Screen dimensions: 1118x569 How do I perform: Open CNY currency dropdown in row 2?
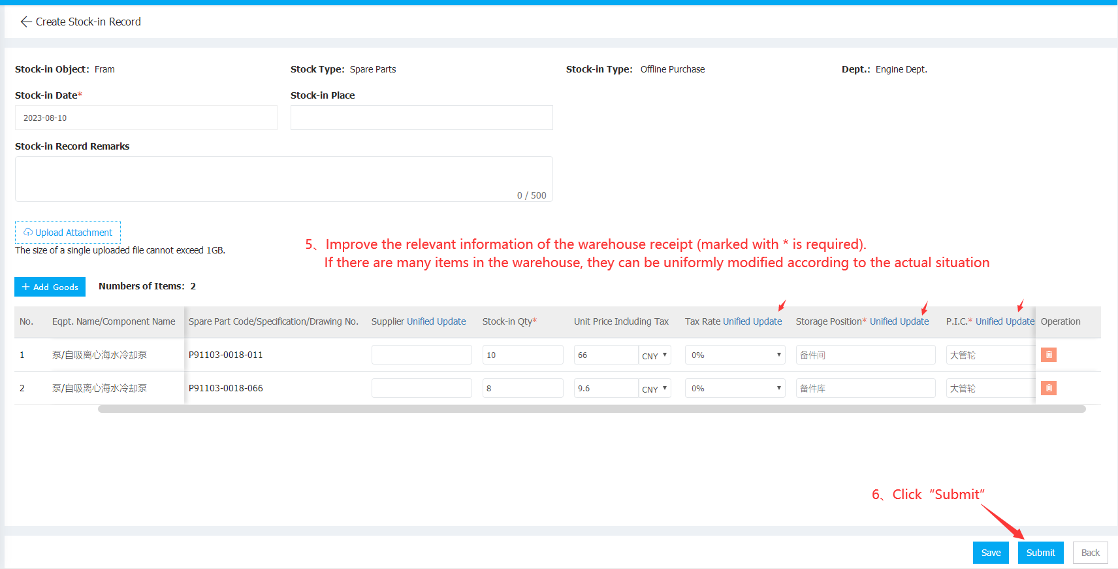pyautogui.click(x=655, y=388)
